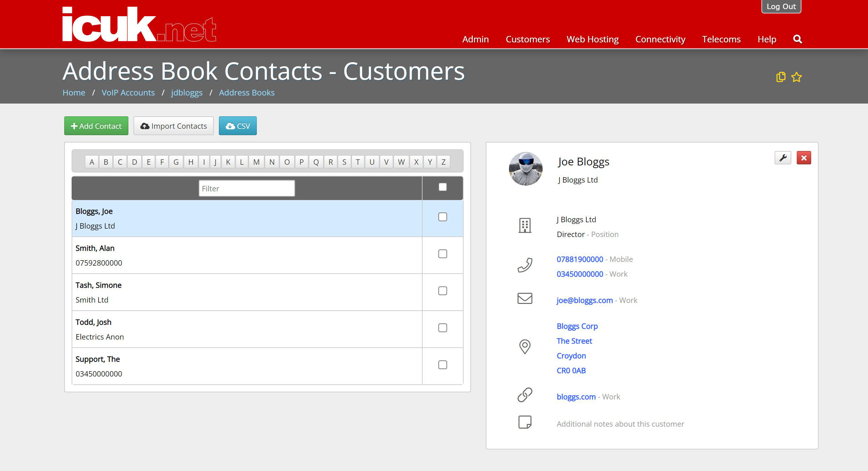Open the Admin menu
Screen dimensions: 868x471
pyautogui.click(x=475, y=39)
